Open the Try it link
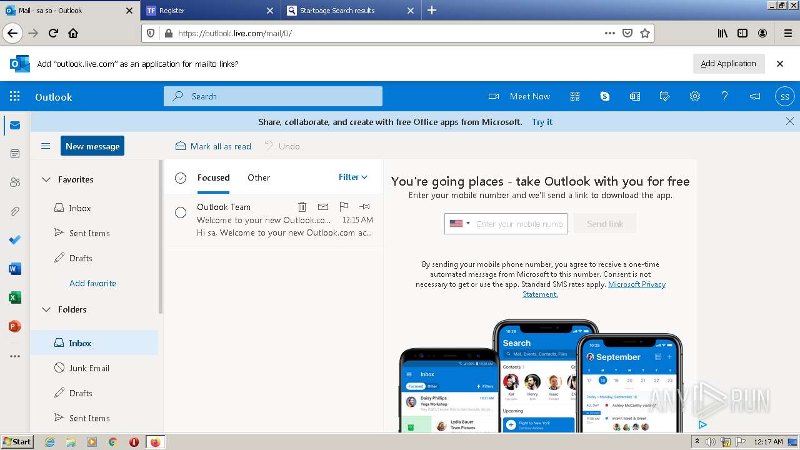This screenshot has height=450, width=800. (x=542, y=122)
